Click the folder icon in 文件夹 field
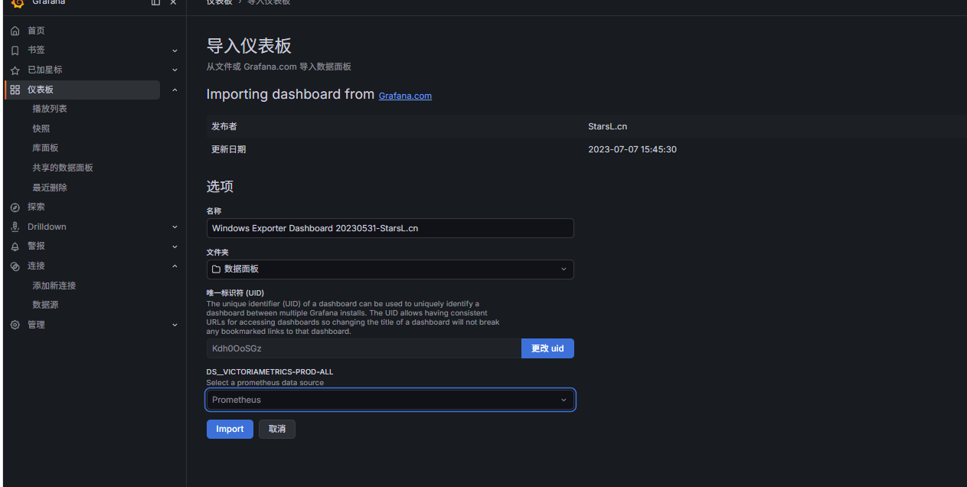 click(217, 269)
